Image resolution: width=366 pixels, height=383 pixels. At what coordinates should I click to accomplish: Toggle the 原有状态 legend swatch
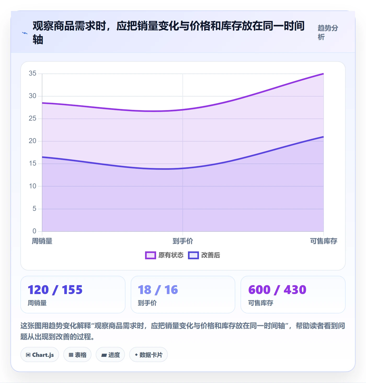click(x=150, y=255)
